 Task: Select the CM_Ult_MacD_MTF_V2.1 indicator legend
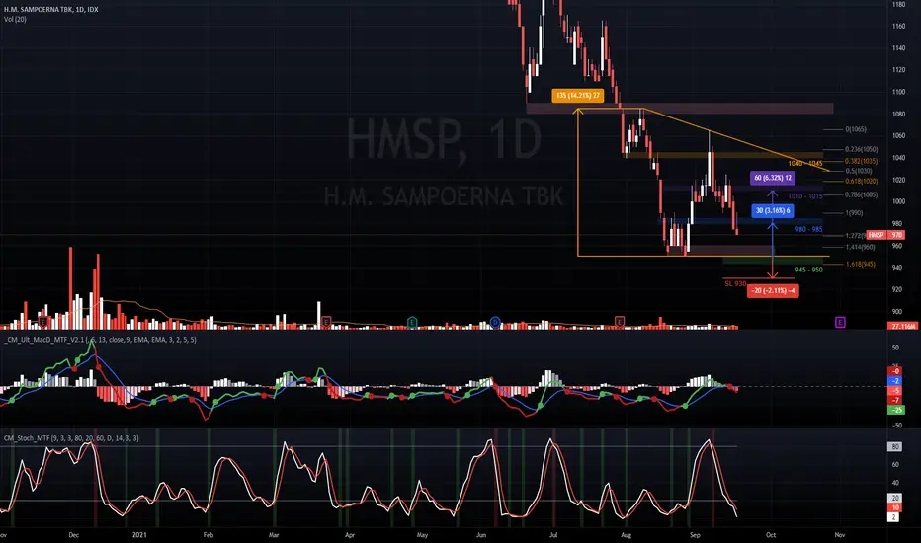click(x=101, y=340)
